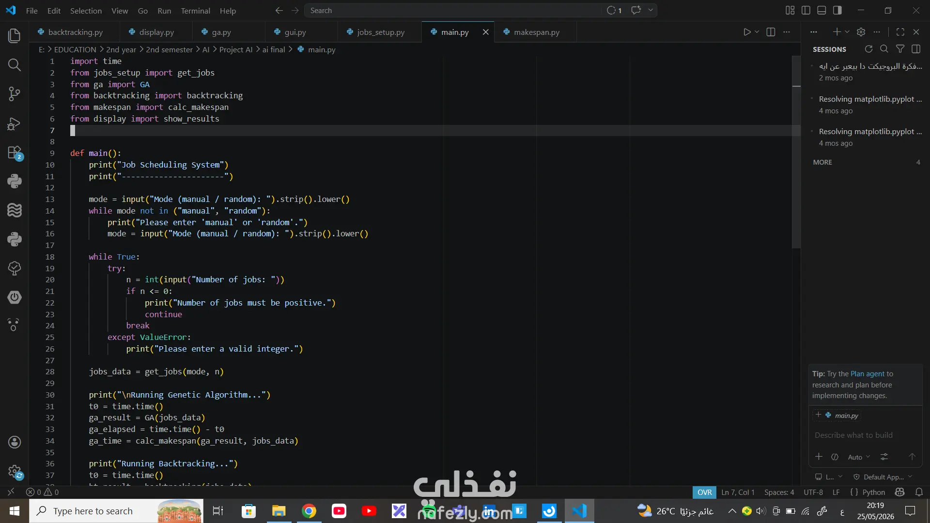Expand the MORE sessions section
Viewport: 930px width, 523px height.
click(867, 162)
